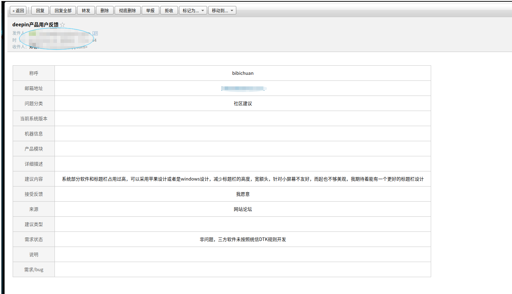The image size is (512, 294).
Task: Click the 转发 forward button
Action: pos(86,10)
